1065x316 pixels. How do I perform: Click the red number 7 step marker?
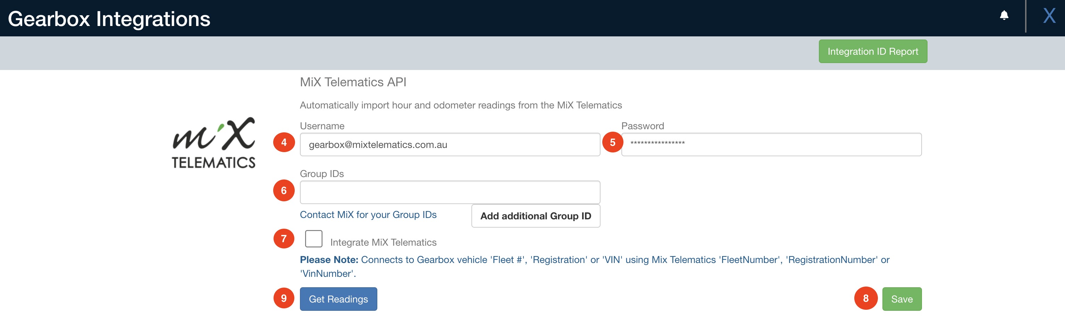[284, 238]
